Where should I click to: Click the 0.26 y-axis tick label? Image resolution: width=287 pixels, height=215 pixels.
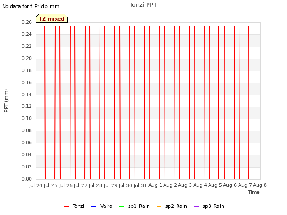tap(27, 22)
